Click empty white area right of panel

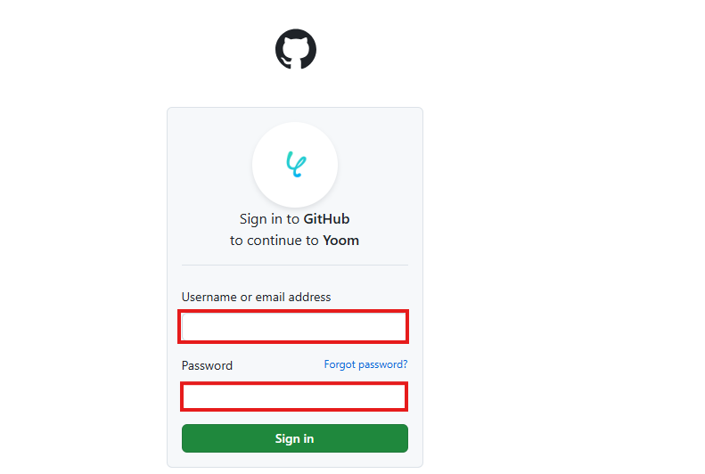pos(562,267)
